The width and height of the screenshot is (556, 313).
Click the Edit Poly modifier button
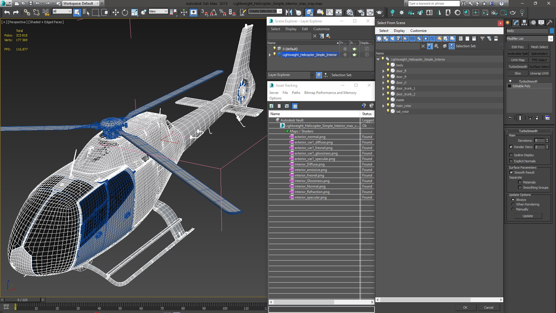coord(517,47)
